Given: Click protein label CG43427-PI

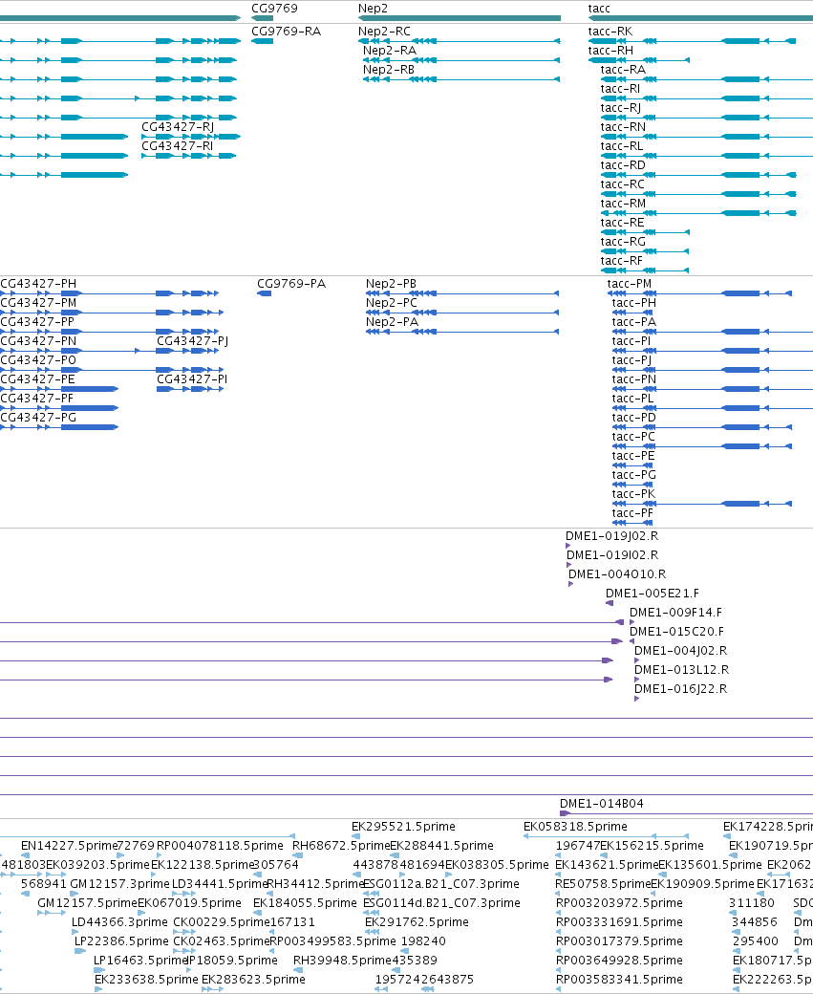Looking at the screenshot, I should click(192, 378).
